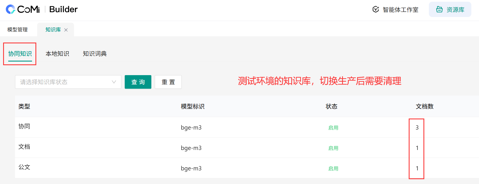Select the 协同 table row
This screenshot has width=479, height=184.
24,126
